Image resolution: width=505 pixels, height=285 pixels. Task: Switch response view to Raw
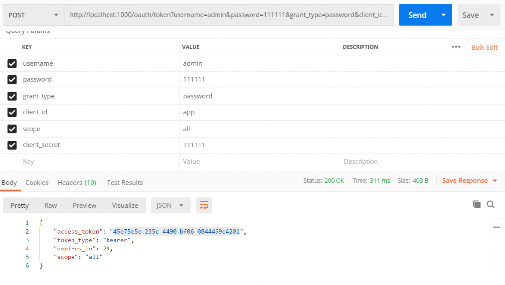pos(51,205)
